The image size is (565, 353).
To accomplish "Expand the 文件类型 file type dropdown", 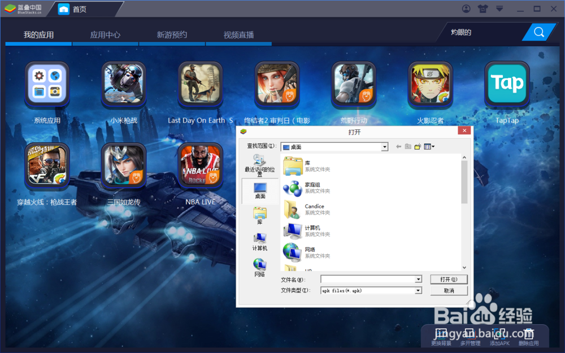I will [418, 290].
